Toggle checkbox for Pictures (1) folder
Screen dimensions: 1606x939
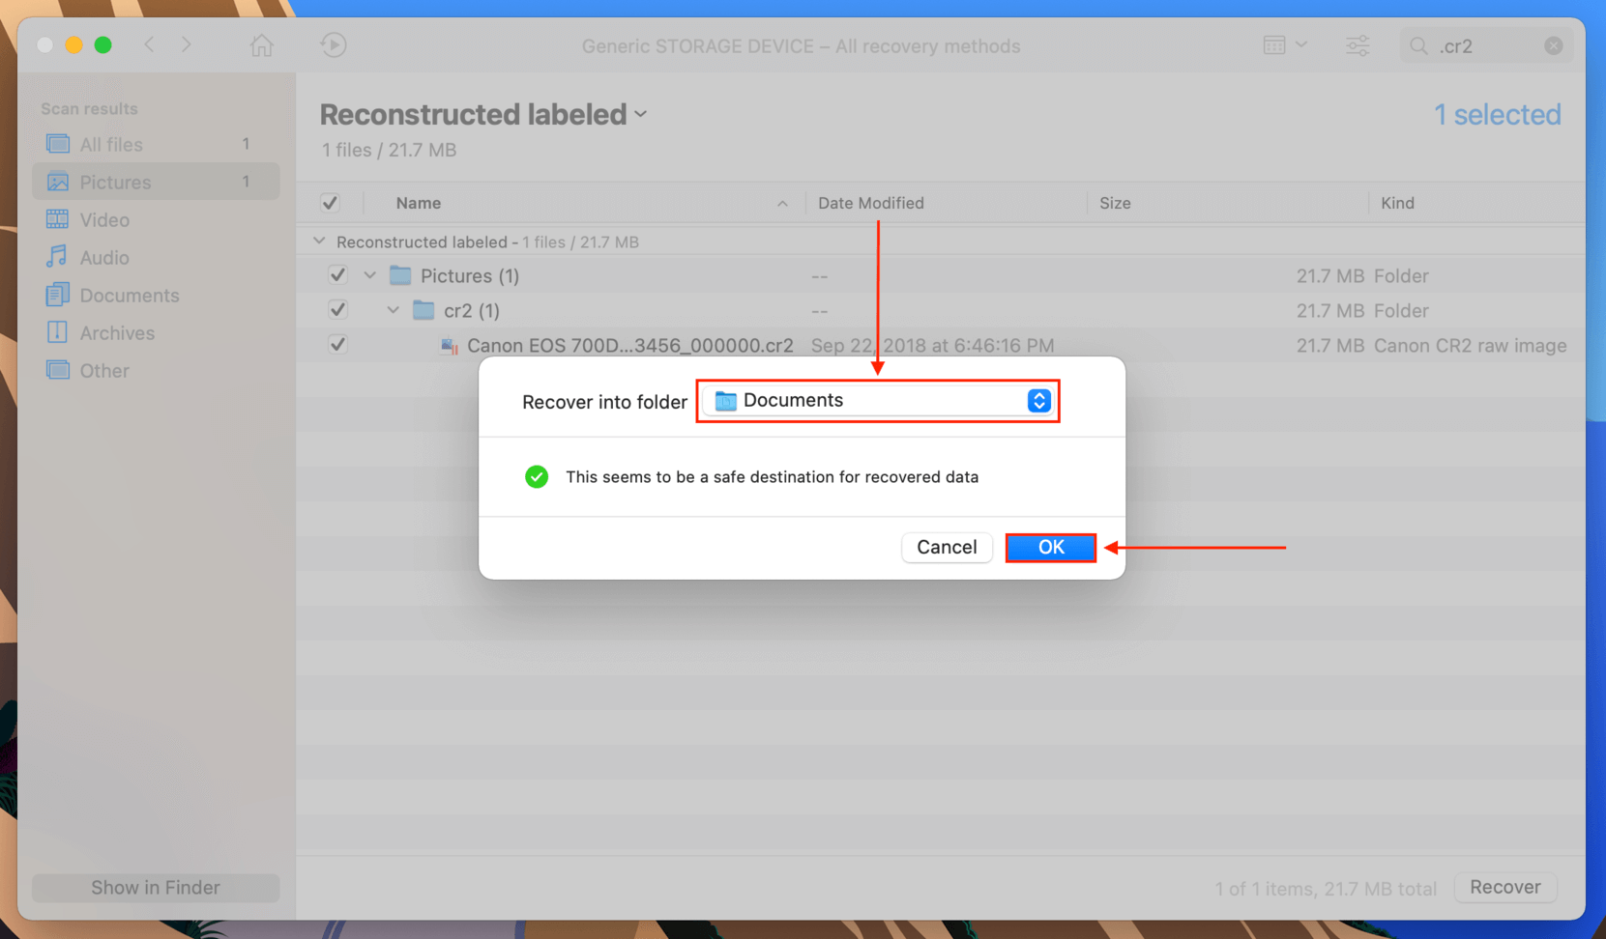point(337,275)
